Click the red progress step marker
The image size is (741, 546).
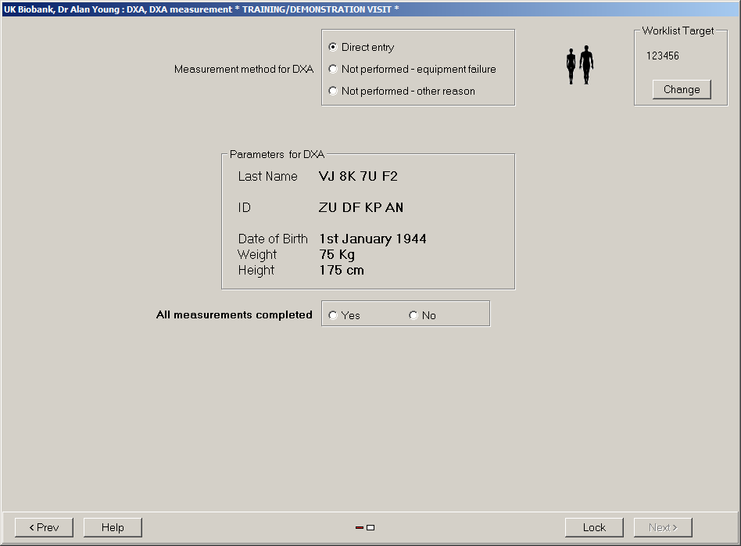(360, 528)
